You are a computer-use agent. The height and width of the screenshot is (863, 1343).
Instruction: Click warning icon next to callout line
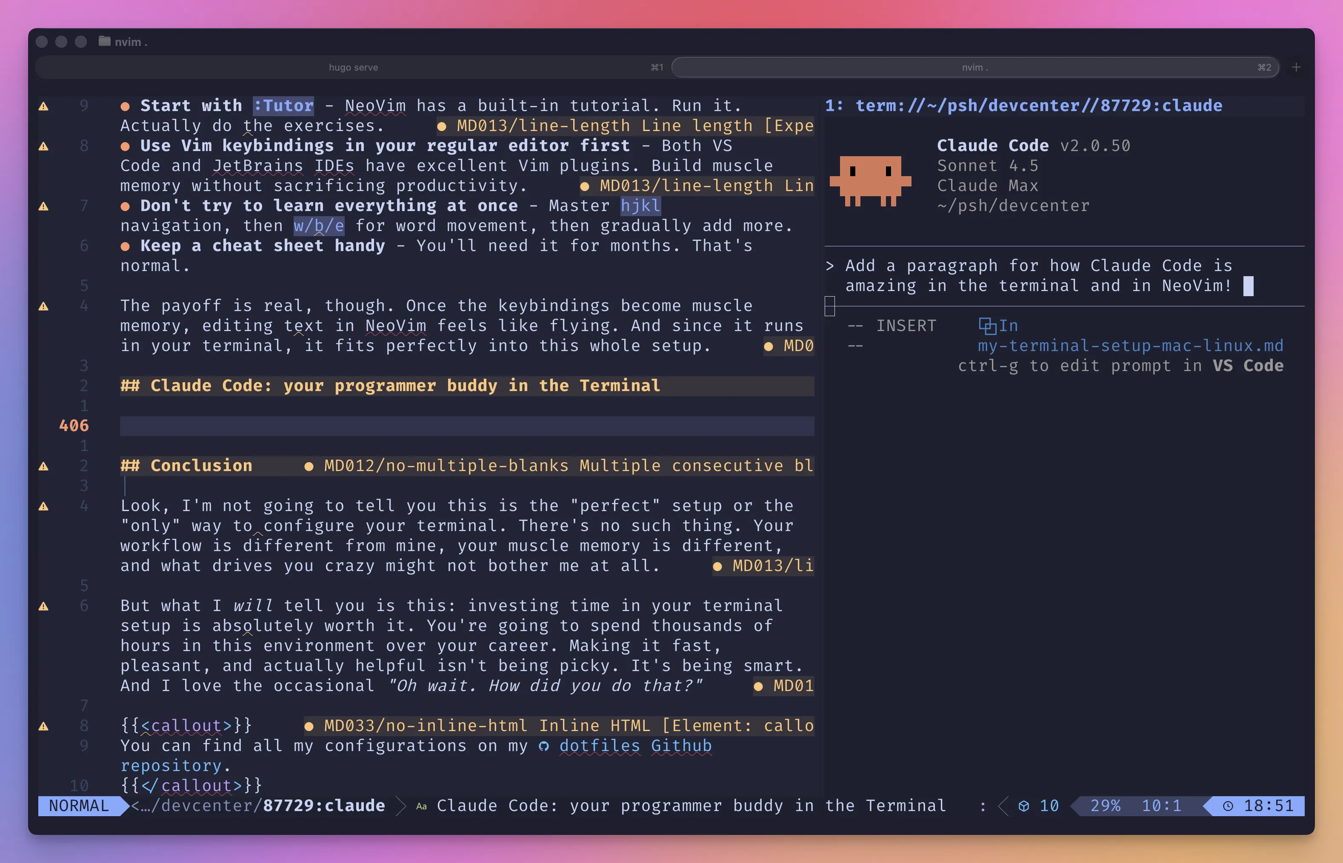[x=43, y=726]
